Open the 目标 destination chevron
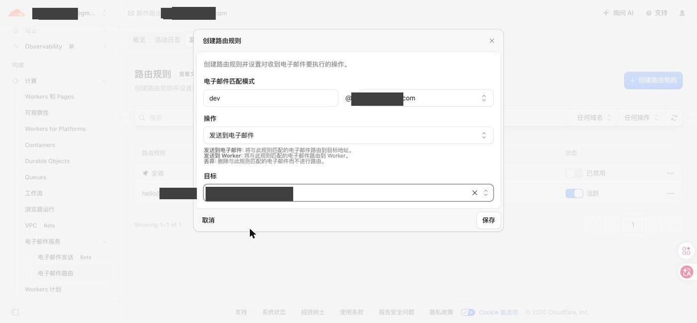Screen dimensions: 697x323 click(486, 193)
